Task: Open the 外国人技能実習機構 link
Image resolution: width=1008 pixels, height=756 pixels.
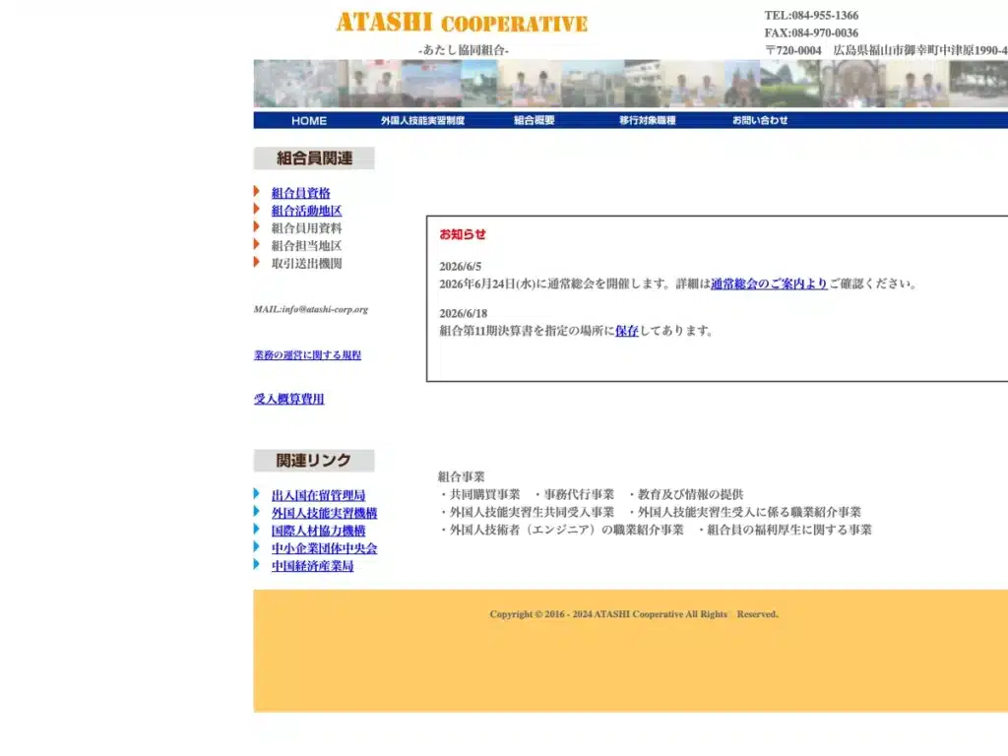Action: tap(324, 513)
